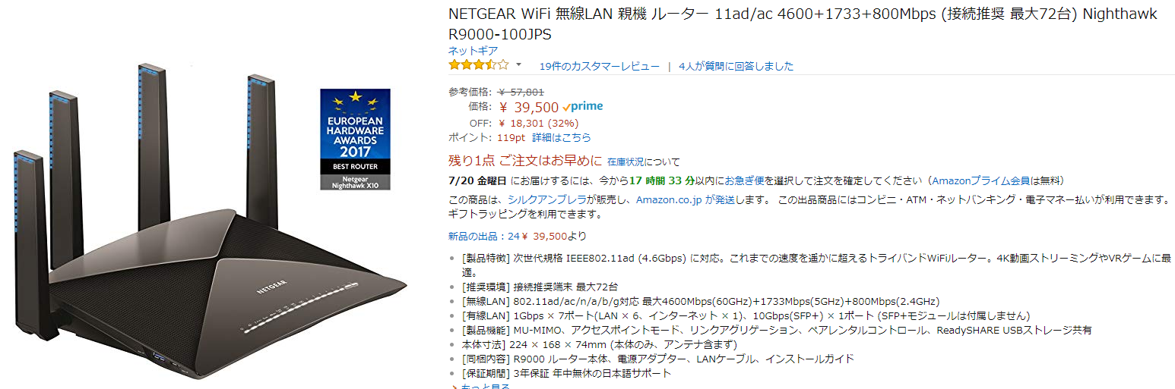Open the rating breakdown dropdown arrow

click(x=519, y=64)
